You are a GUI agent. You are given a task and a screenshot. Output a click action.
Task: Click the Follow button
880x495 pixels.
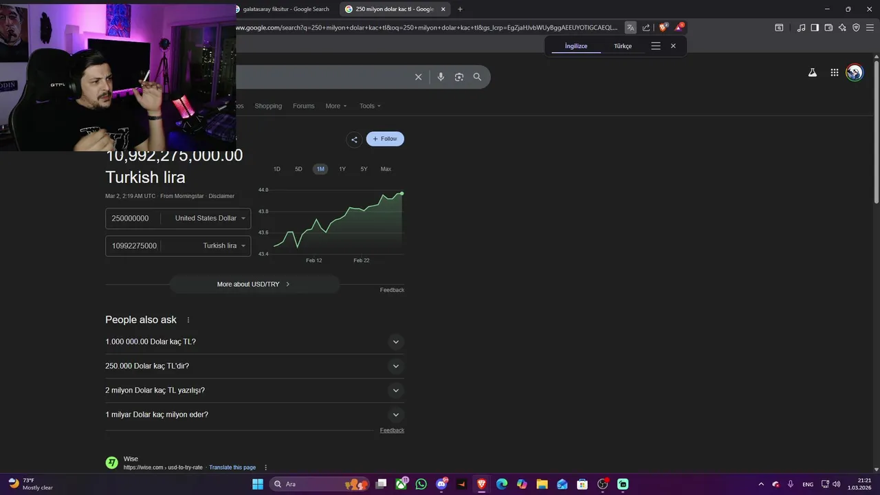[385, 139]
